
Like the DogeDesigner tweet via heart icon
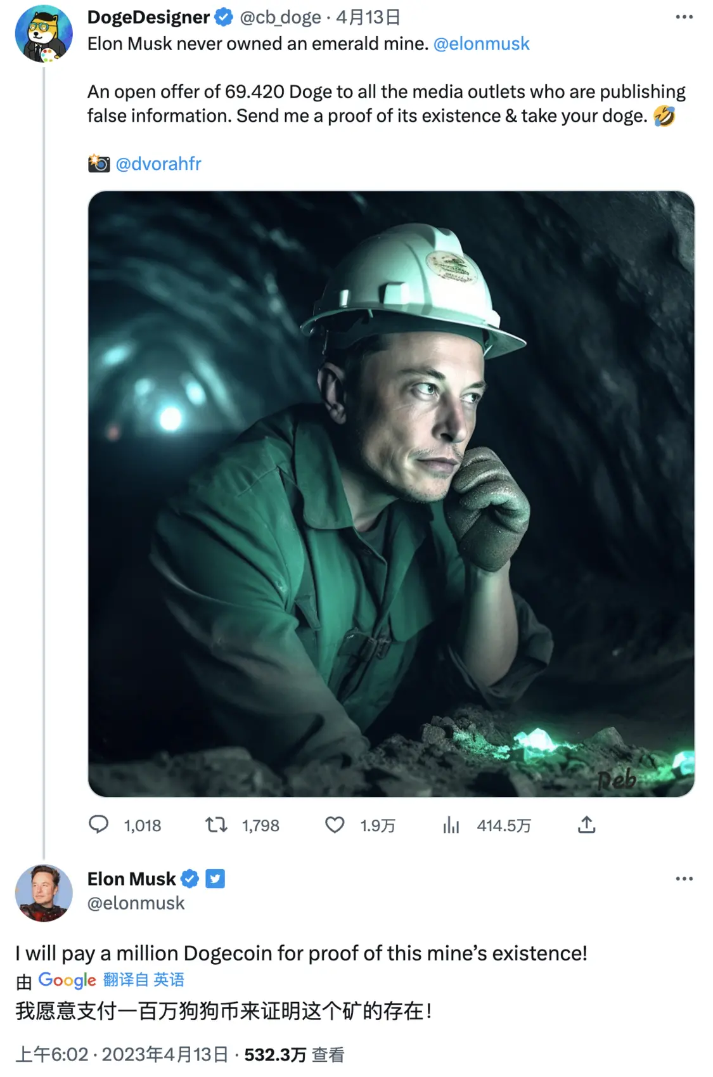pyautogui.click(x=335, y=825)
